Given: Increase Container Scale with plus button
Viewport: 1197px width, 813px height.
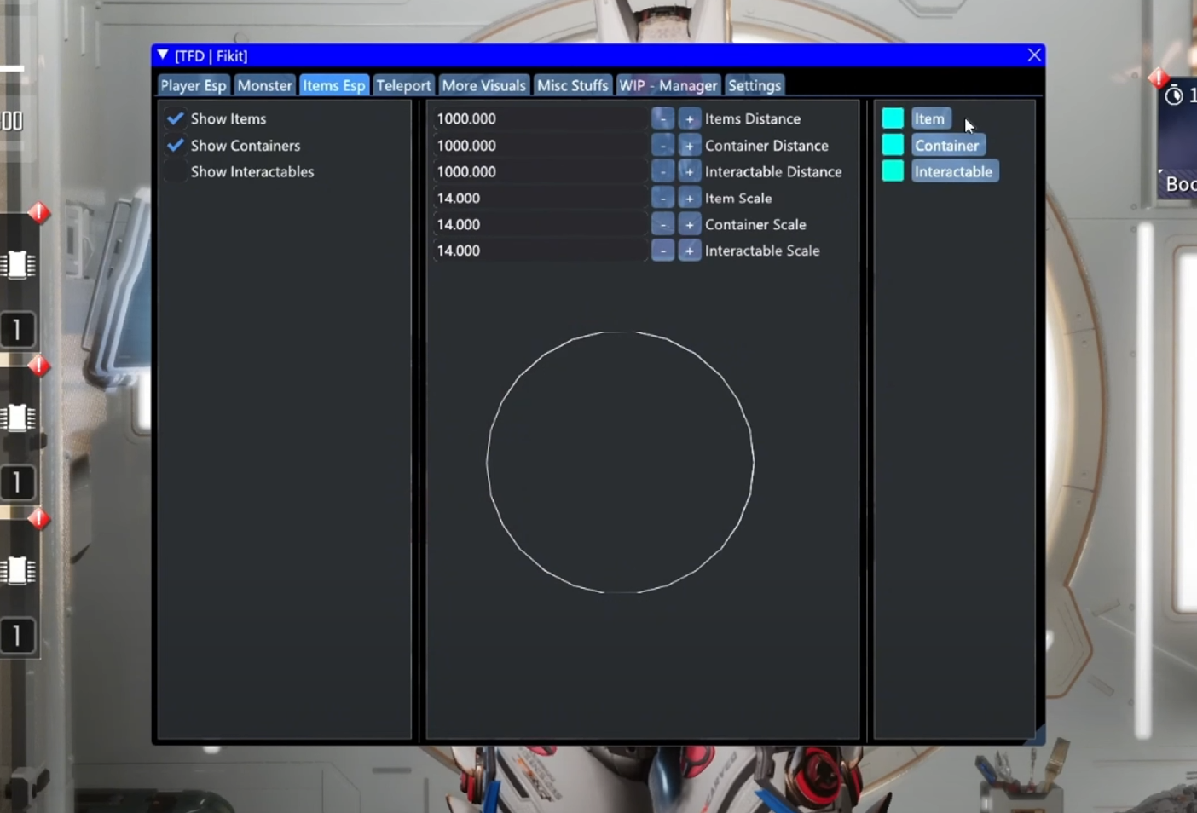Looking at the screenshot, I should coord(689,225).
